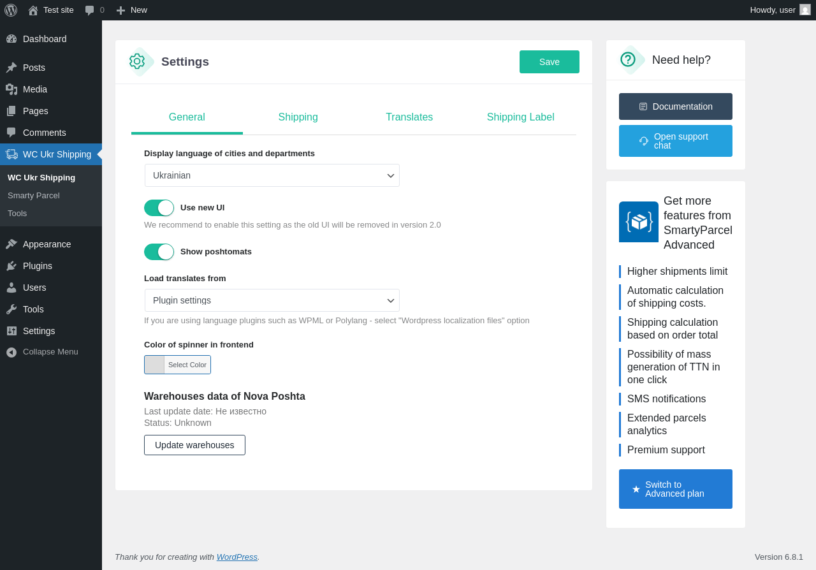Click the Test site name link
Viewport: 816px width, 570px height.
59,10
